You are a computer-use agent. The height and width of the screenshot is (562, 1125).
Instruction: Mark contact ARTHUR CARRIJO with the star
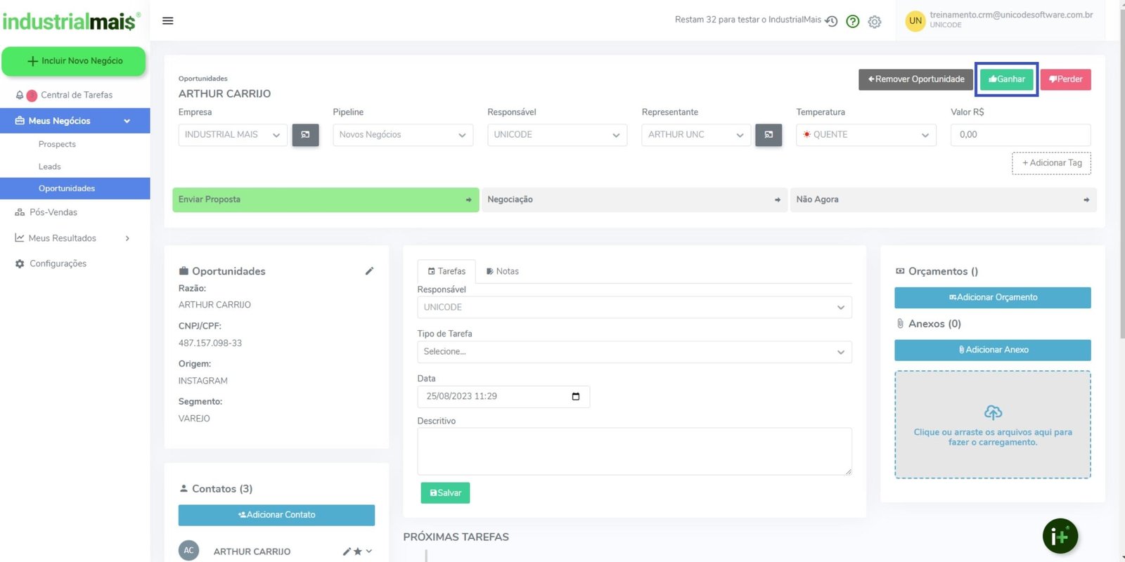[x=357, y=551]
